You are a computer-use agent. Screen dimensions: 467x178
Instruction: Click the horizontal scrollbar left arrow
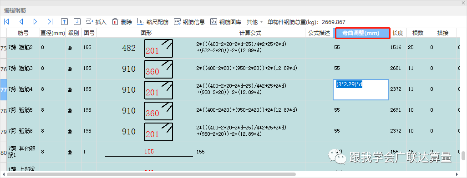3,174
